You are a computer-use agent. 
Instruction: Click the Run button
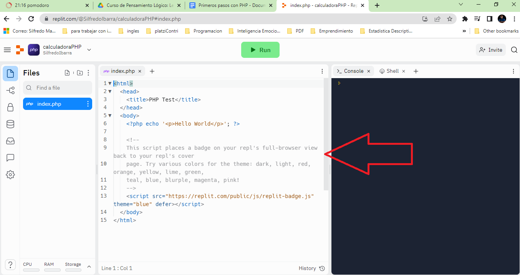pyautogui.click(x=260, y=49)
